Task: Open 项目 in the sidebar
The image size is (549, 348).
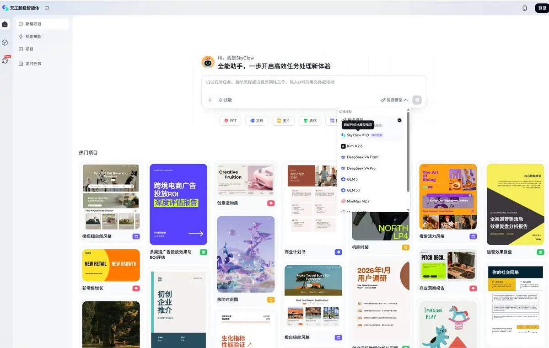Action: click(x=43, y=49)
